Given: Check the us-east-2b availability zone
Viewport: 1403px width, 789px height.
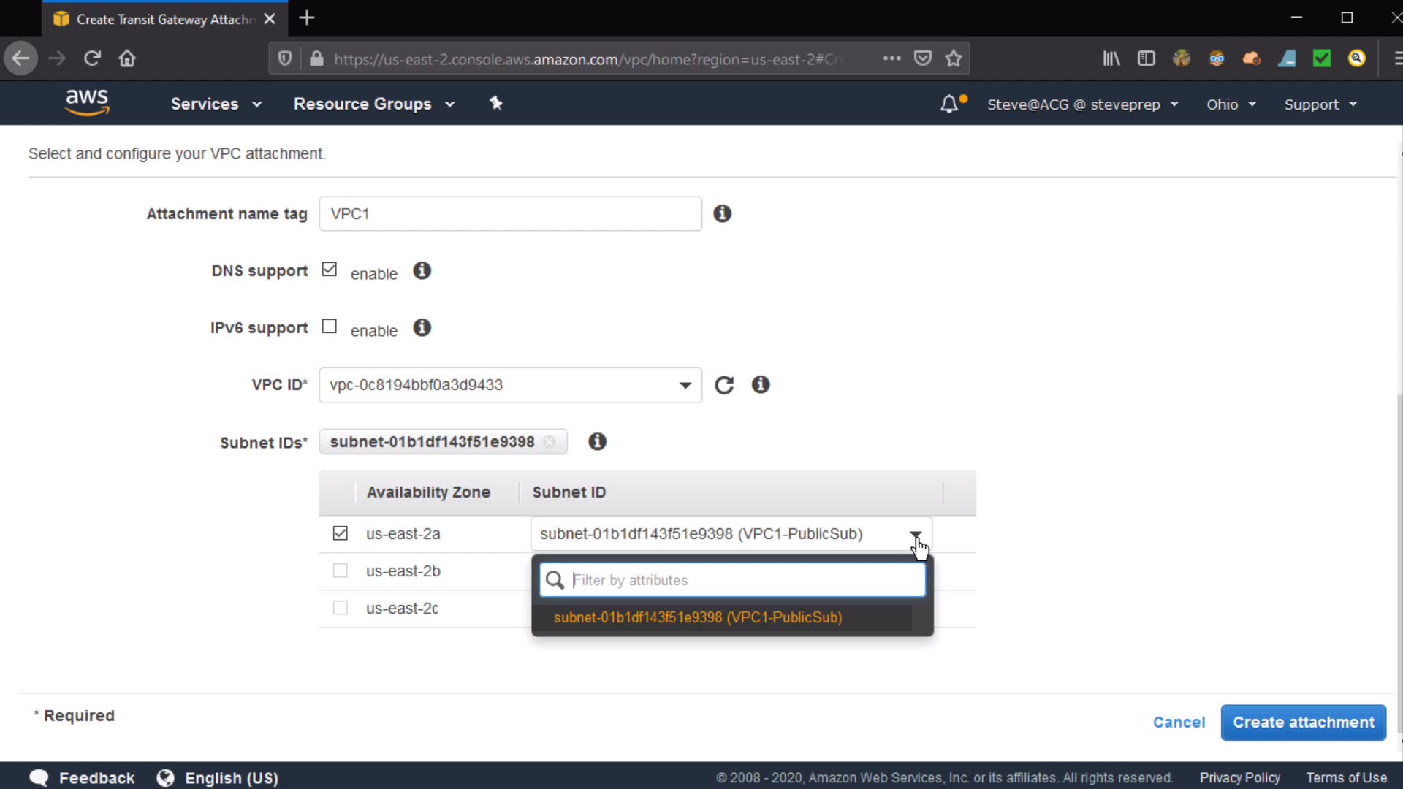Looking at the screenshot, I should coord(340,571).
